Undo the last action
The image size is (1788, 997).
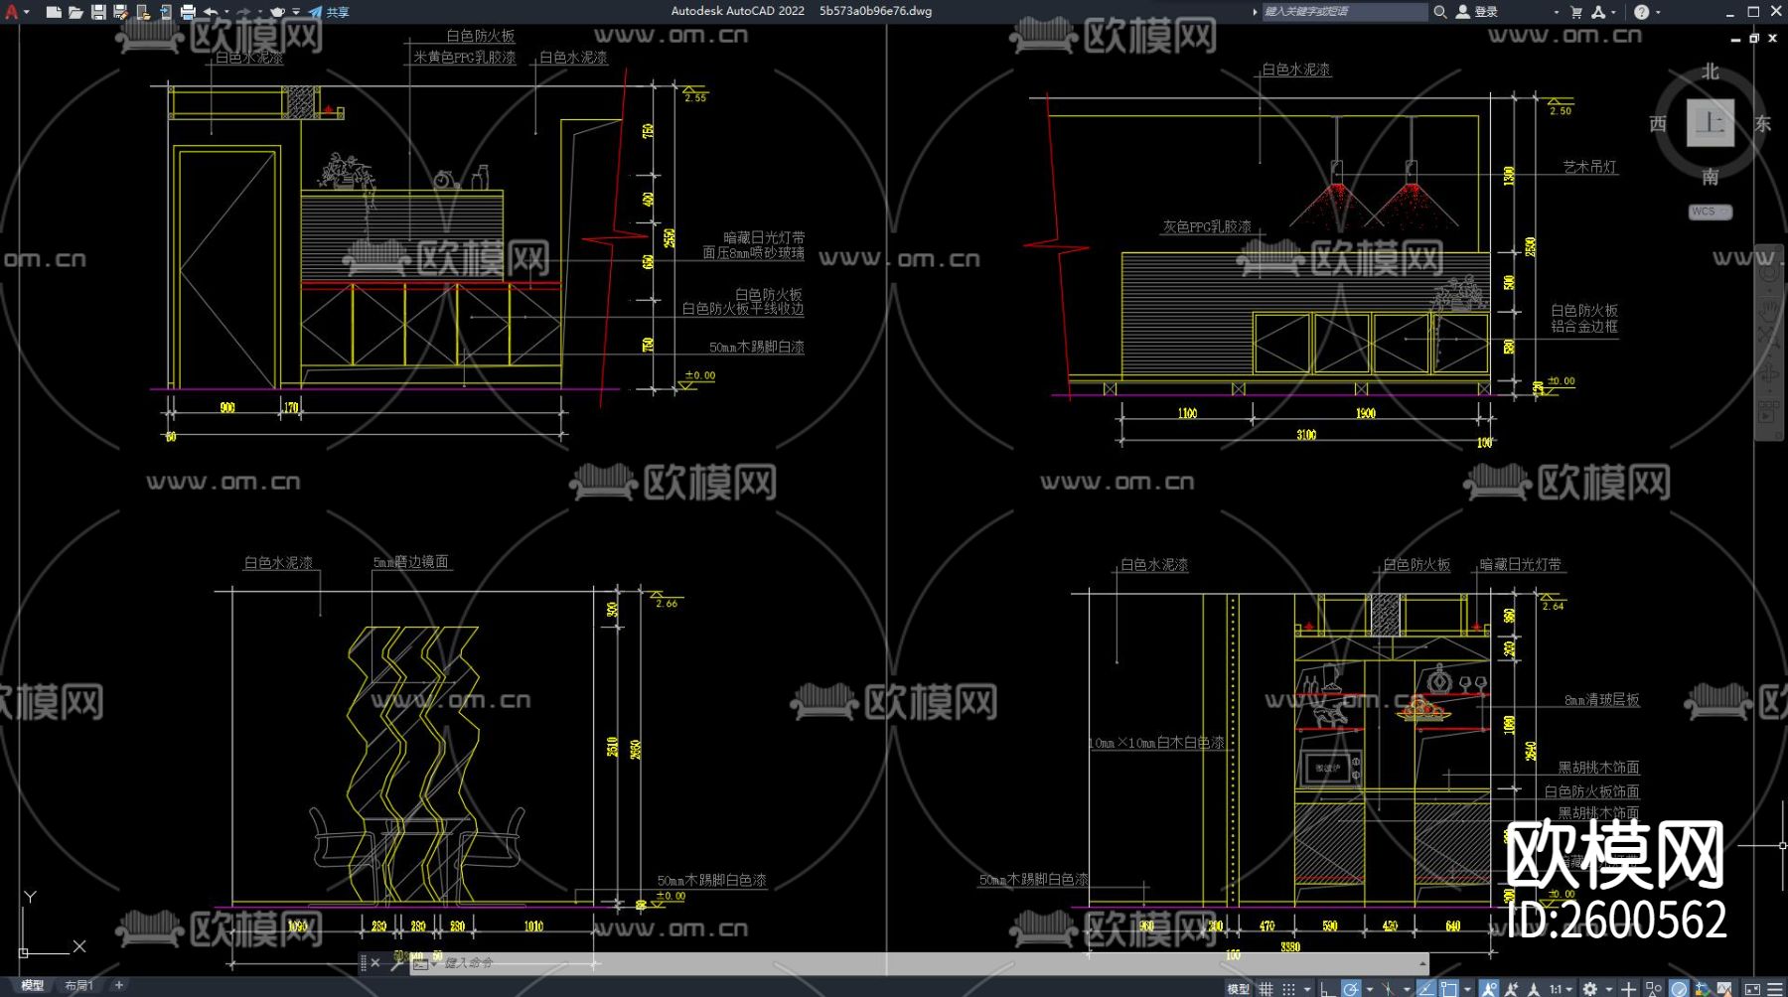pos(211,12)
